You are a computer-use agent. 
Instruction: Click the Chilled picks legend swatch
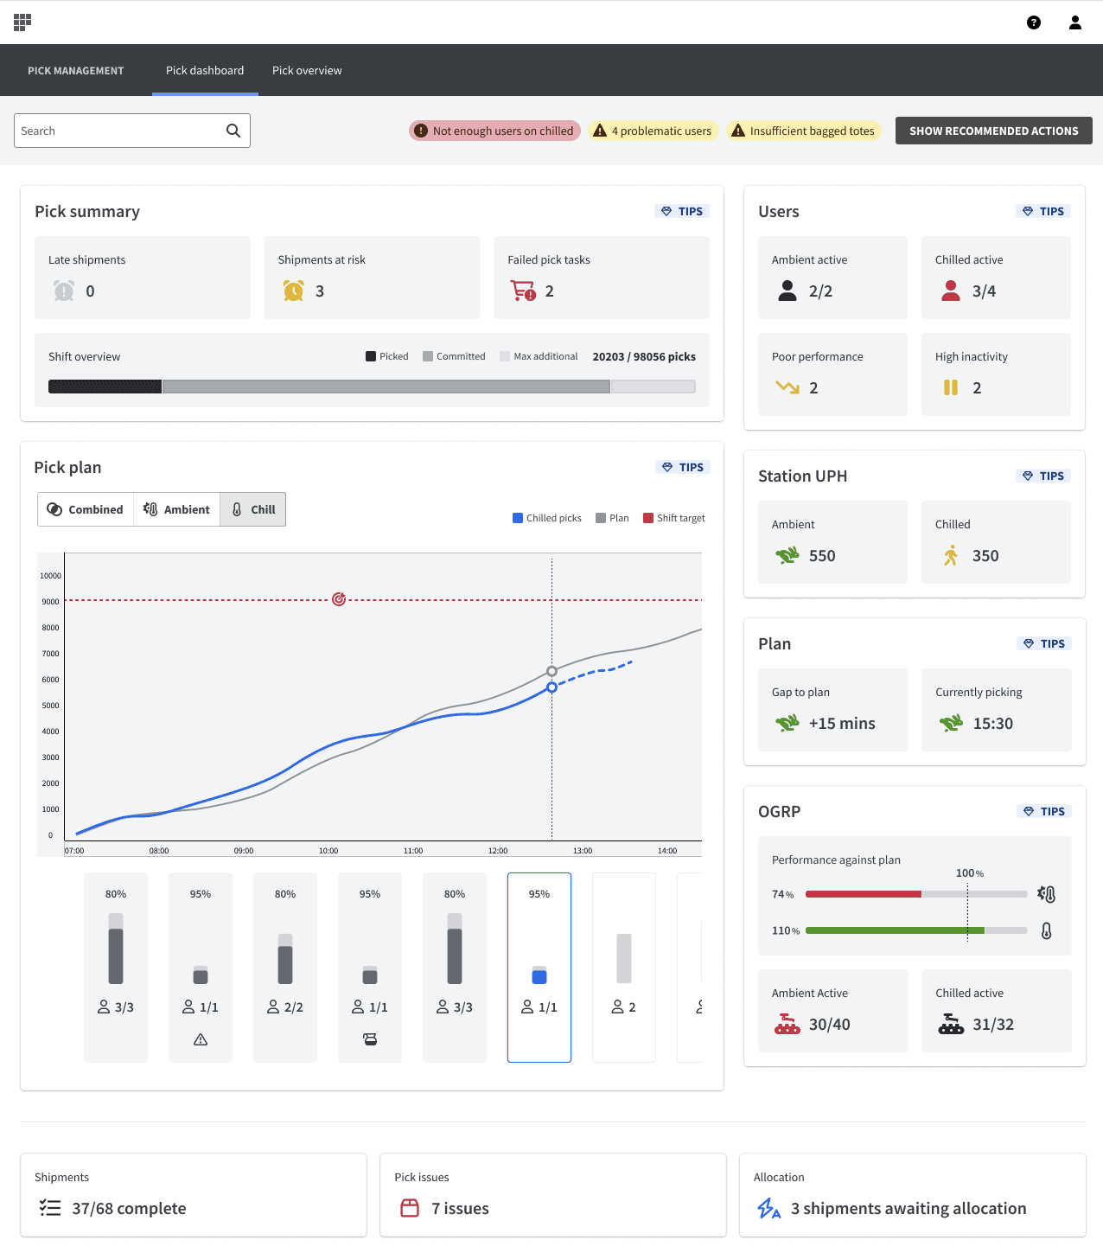518,518
